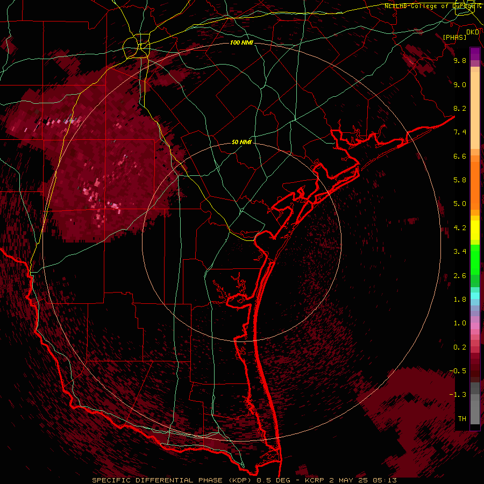Click the 4.2 scale value
484x484 pixels.
pyautogui.click(x=460, y=228)
